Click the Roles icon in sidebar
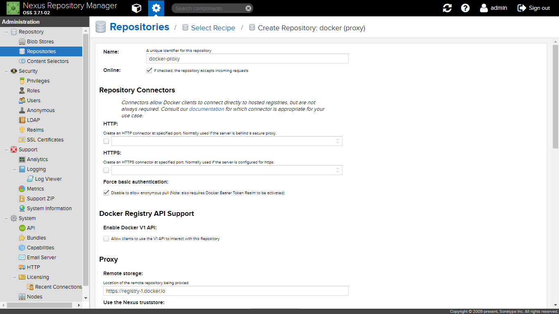 tap(22, 91)
